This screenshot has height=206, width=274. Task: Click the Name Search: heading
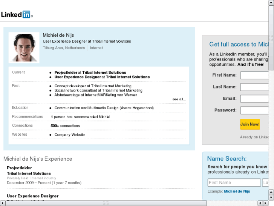point(227,159)
